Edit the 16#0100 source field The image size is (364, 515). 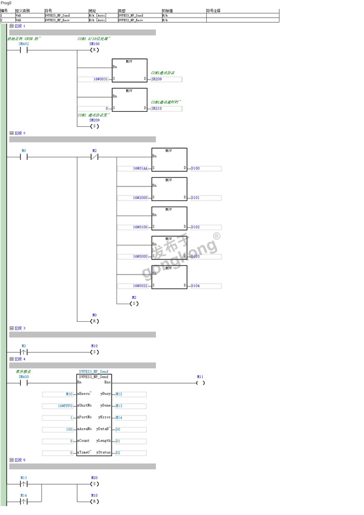click(133, 227)
